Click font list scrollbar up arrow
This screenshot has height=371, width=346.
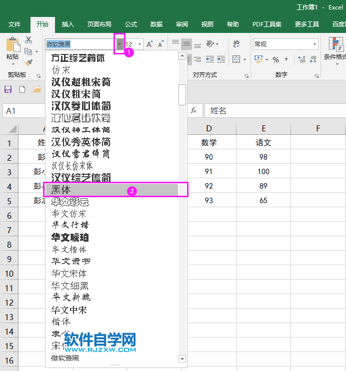pos(182,56)
